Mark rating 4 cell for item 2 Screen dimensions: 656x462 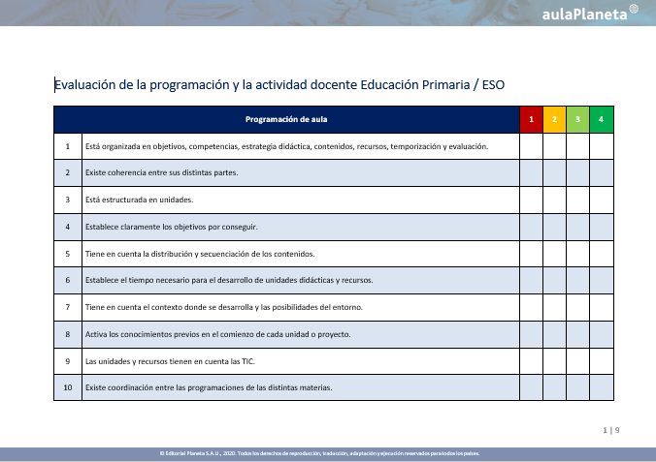coord(602,173)
